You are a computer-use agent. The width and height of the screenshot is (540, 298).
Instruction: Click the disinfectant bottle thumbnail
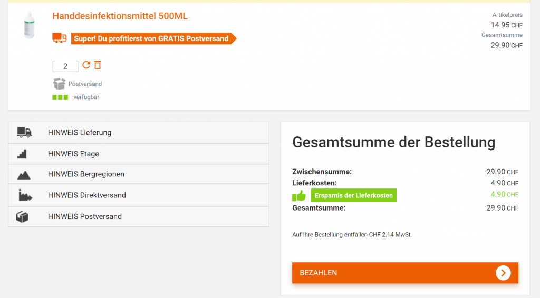28,25
